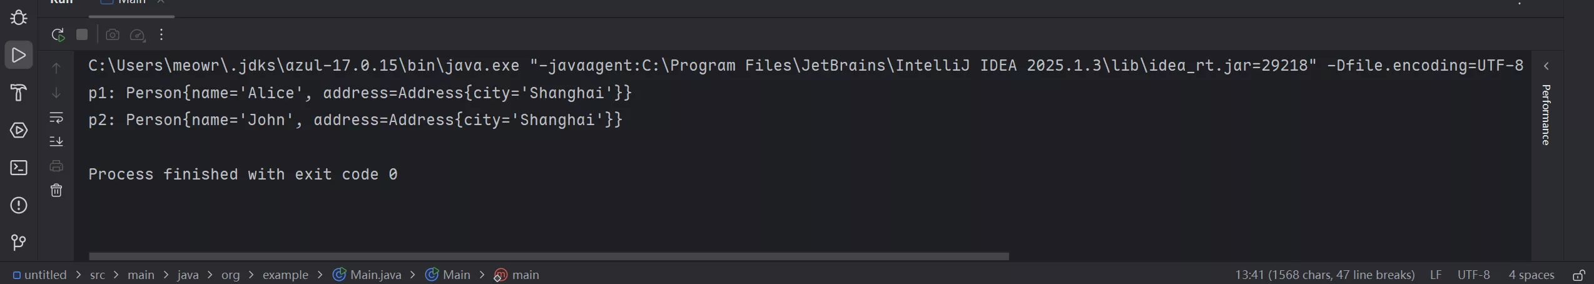Open the Services tool window
Image resolution: width=1594 pixels, height=284 pixels.
click(x=19, y=130)
